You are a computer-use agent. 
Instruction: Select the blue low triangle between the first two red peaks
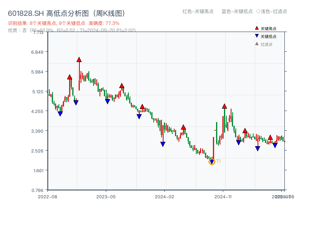(x=76, y=103)
